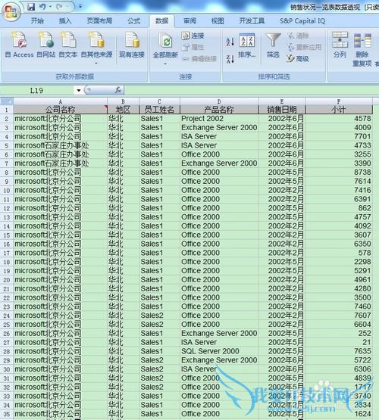Clear the filter with 清除

[x=298, y=36]
